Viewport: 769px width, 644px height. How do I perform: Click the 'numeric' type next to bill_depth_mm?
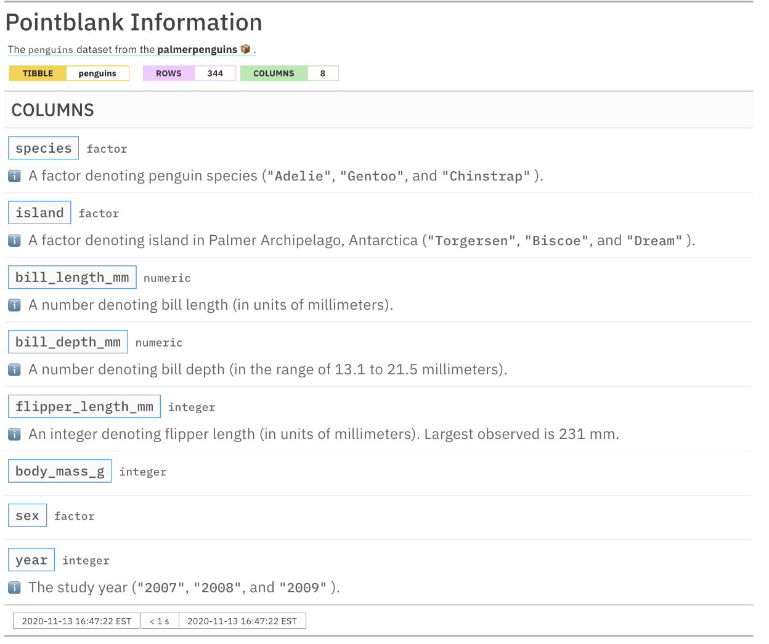159,342
